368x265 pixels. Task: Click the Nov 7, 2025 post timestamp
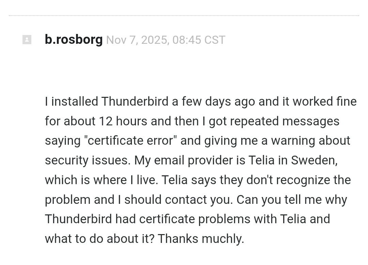pos(166,40)
